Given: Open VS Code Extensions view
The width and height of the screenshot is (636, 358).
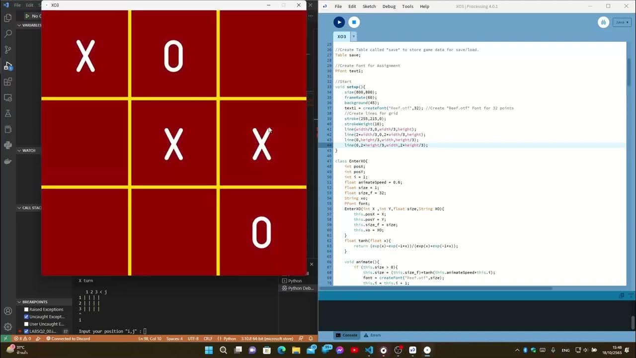Looking at the screenshot, I should 7,82.
